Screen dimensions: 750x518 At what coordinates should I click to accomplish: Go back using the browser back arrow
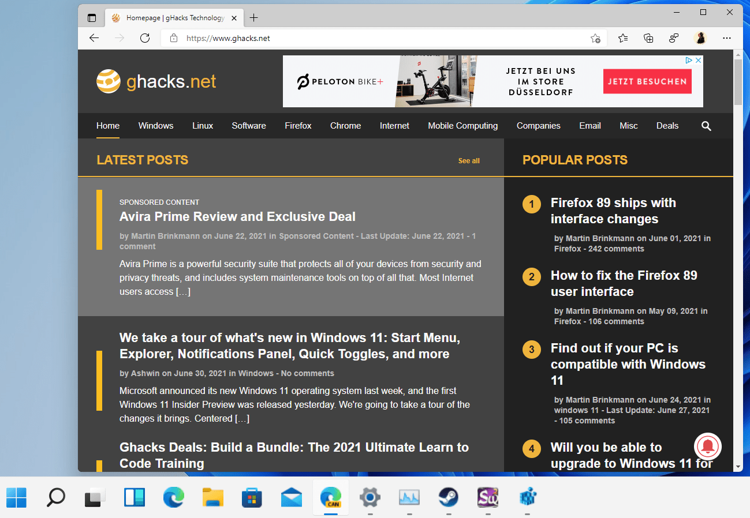pyautogui.click(x=94, y=38)
